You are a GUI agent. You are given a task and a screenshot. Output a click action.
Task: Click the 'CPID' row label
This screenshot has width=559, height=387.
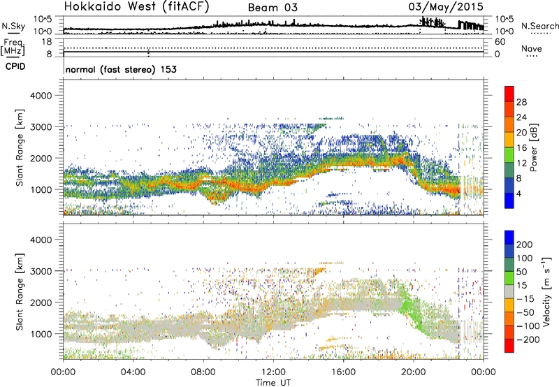pyautogui.click(x=15, y=66)
